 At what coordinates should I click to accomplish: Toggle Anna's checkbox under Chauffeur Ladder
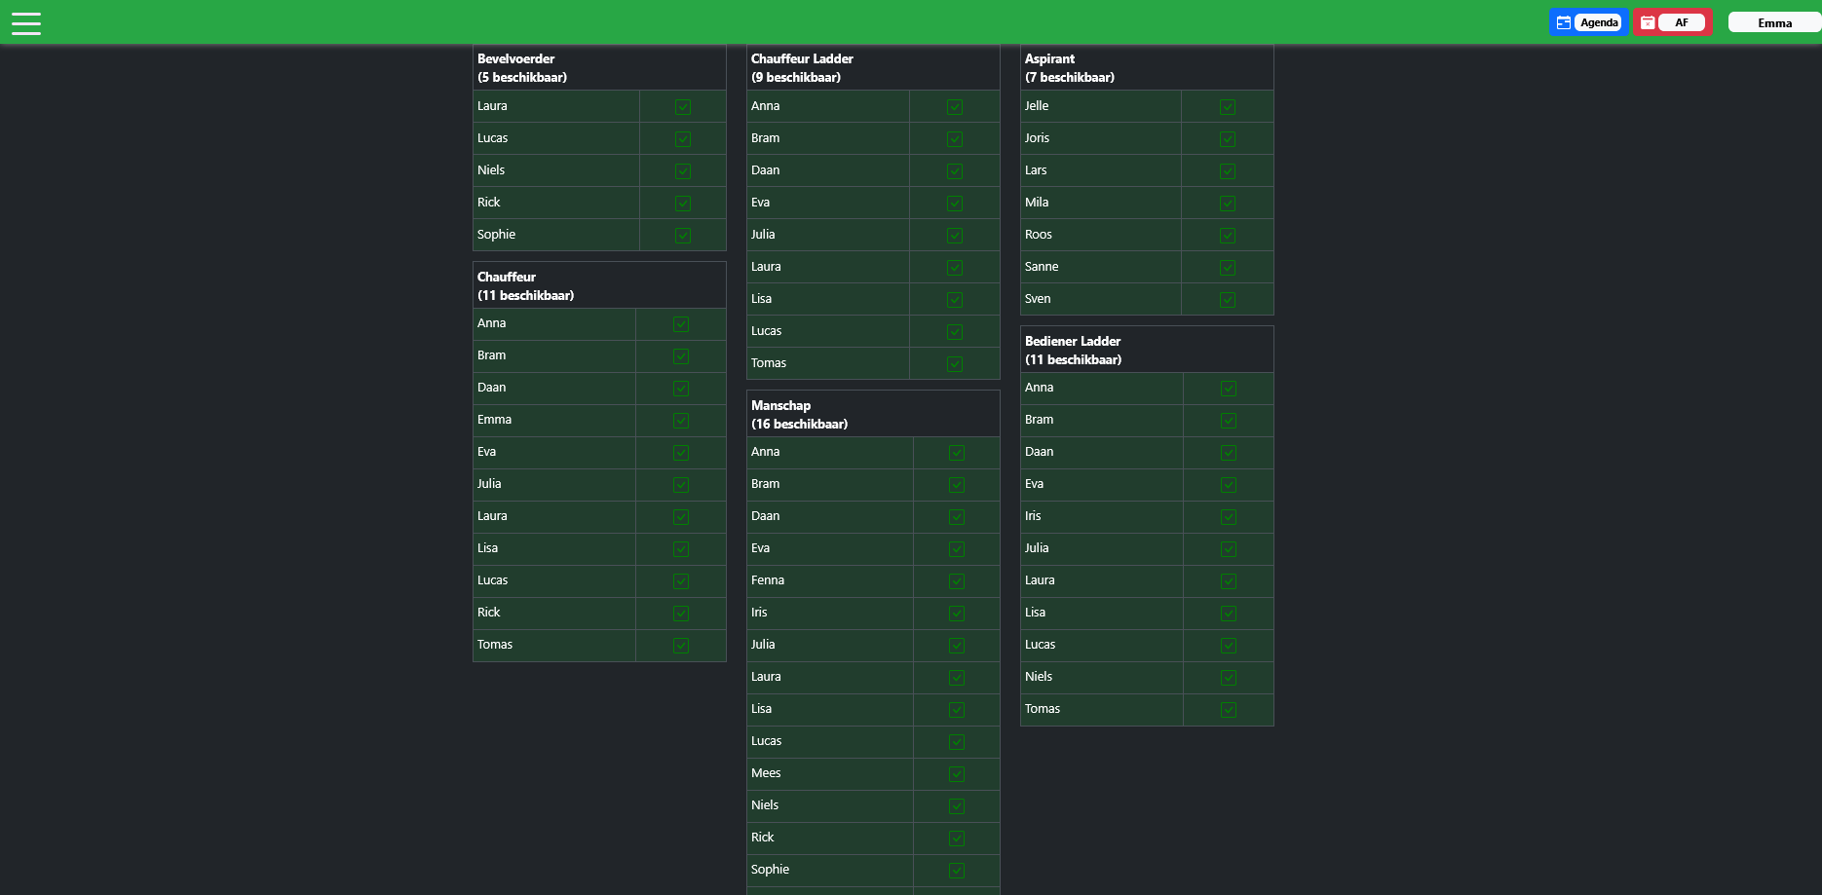tap(954, 106)
